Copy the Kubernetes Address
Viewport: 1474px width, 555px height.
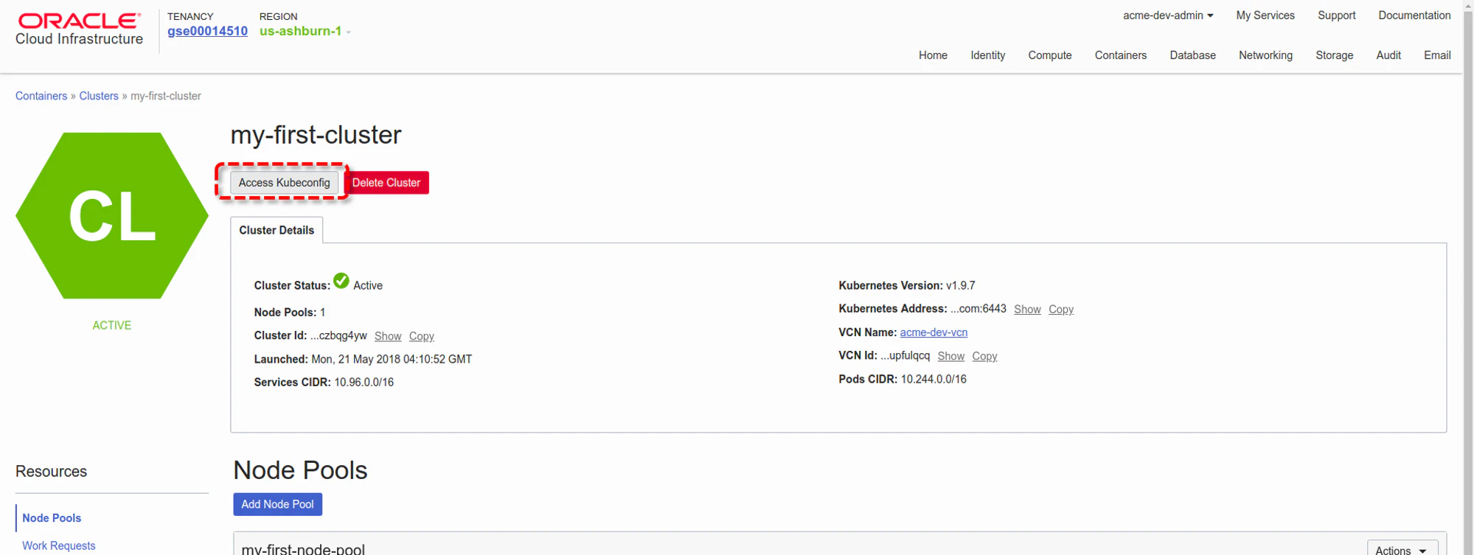(1061, 310)
